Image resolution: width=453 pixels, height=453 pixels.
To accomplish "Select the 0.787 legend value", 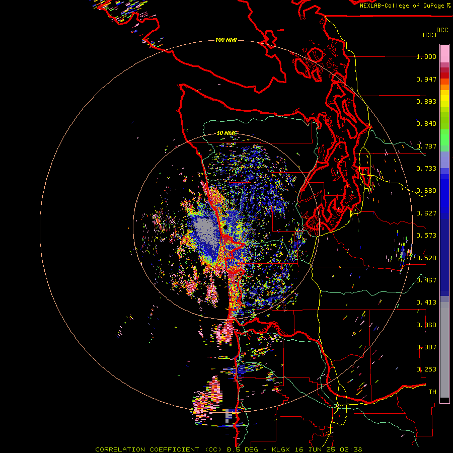I will [426, 146].
